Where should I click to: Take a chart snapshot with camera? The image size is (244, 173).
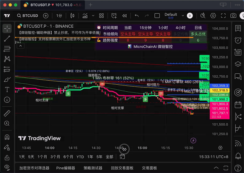(x=233, y=16)
